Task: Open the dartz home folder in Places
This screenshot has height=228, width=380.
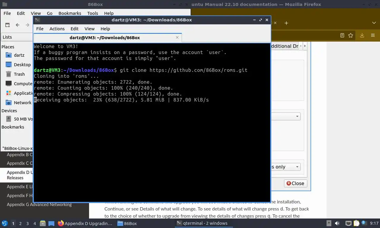Action: 19,55
